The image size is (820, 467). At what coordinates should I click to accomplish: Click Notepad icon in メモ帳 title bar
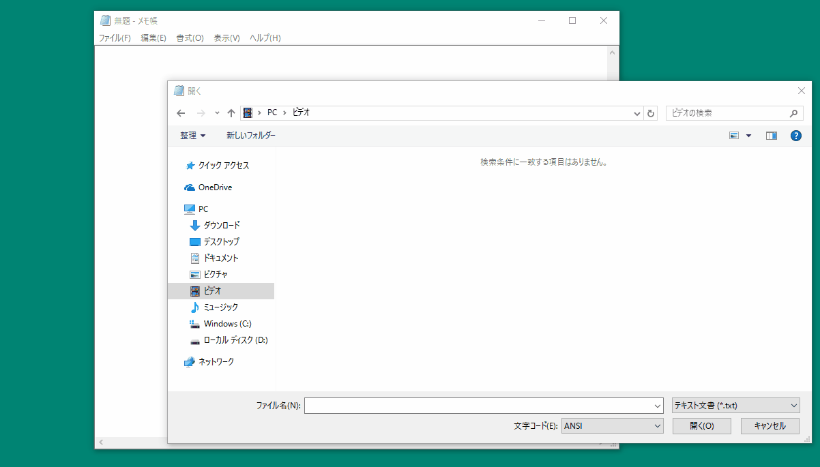point(106,20)
